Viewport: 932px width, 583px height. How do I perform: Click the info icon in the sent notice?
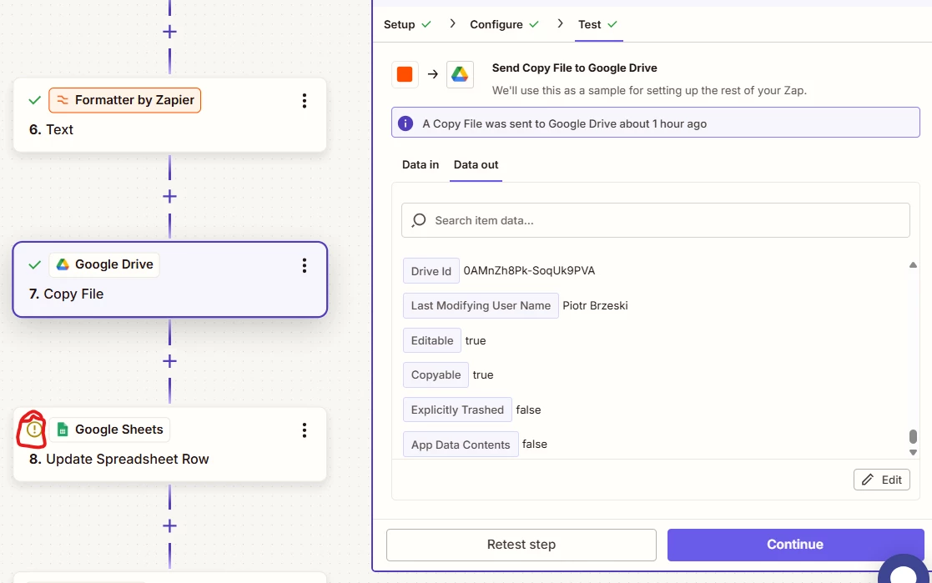pos(406,123)
